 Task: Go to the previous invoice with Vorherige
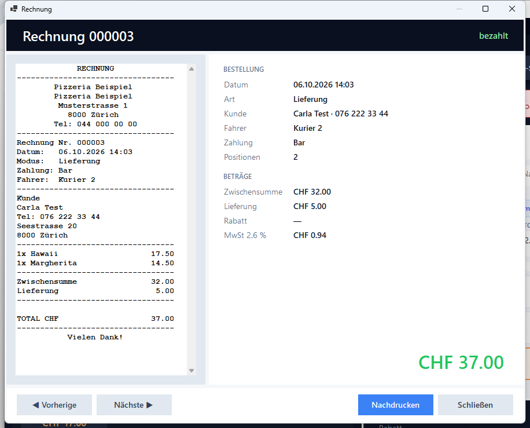pos(54,405)
